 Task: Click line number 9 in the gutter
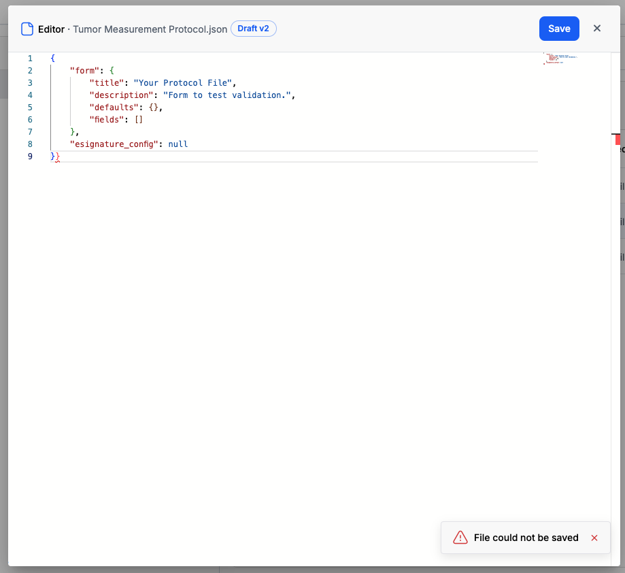29,156
